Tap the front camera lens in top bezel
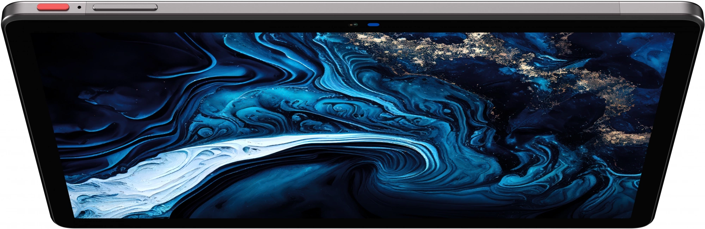This screenshot has height=229, width=705. [354, 25]
